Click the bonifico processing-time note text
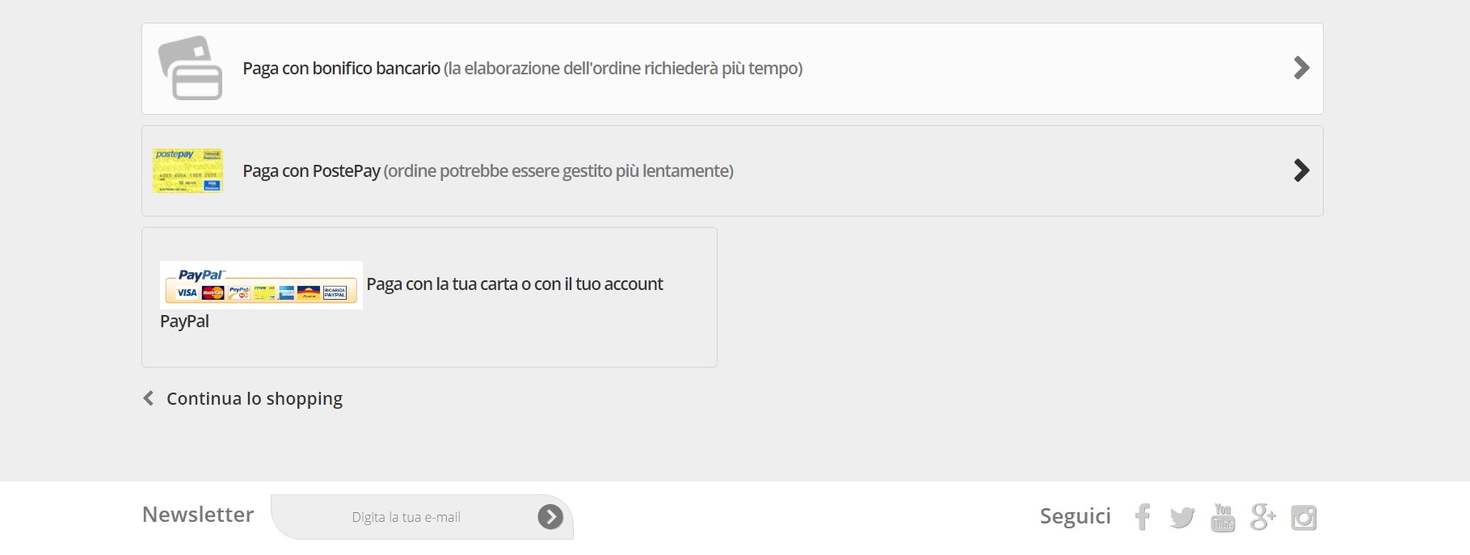Image resolution: width=1470 pixels, height=555 pixels. (x=623, y=69)
